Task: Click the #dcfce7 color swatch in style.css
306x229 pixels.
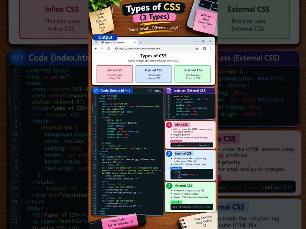Action: 198,100
